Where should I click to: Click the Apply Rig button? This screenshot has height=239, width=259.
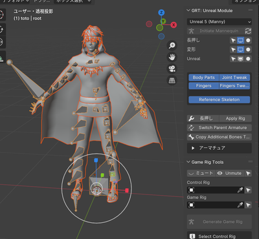[235, 118]
